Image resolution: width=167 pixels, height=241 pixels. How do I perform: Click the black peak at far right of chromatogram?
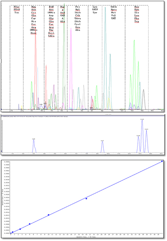143,99
